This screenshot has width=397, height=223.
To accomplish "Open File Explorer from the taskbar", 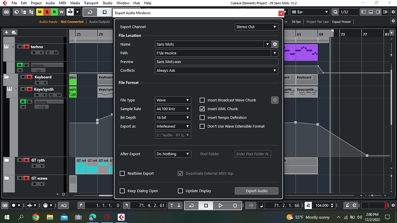I will 50,217.
